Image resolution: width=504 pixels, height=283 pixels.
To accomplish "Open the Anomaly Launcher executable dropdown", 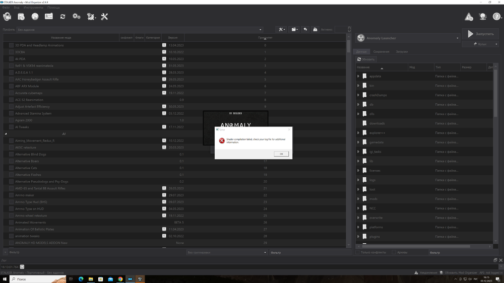I will pos(408,38).
